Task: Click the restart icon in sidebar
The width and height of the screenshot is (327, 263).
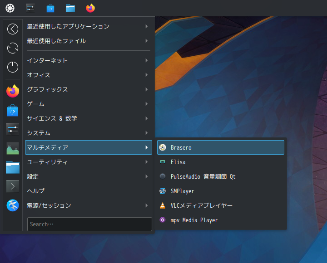Action: pos(13,48)
